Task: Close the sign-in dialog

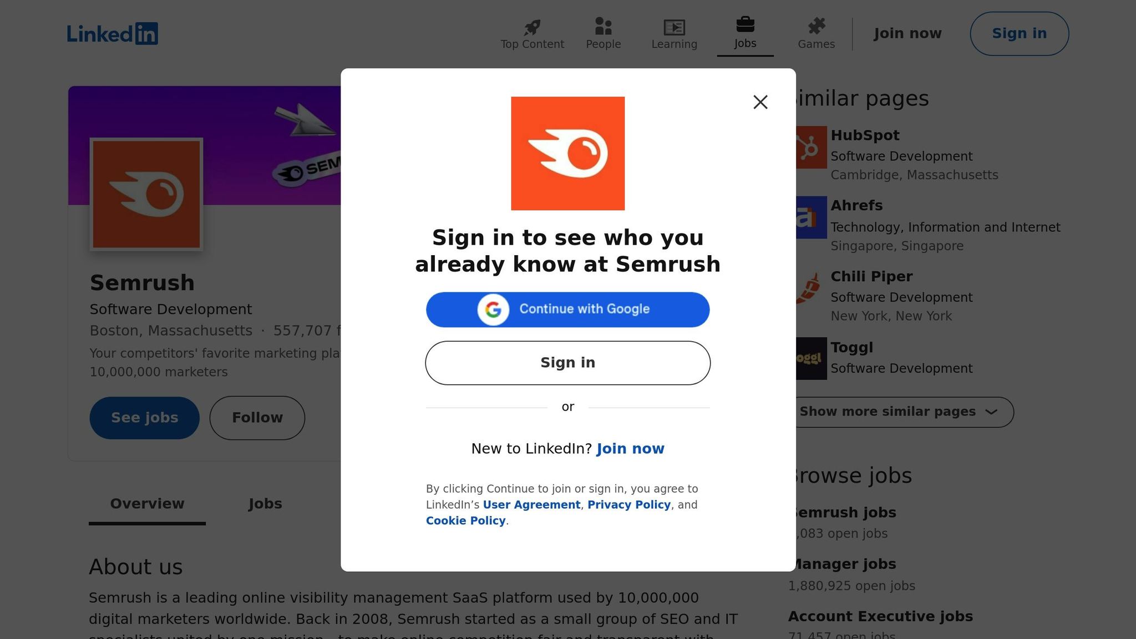Action: tap(760, 102)
